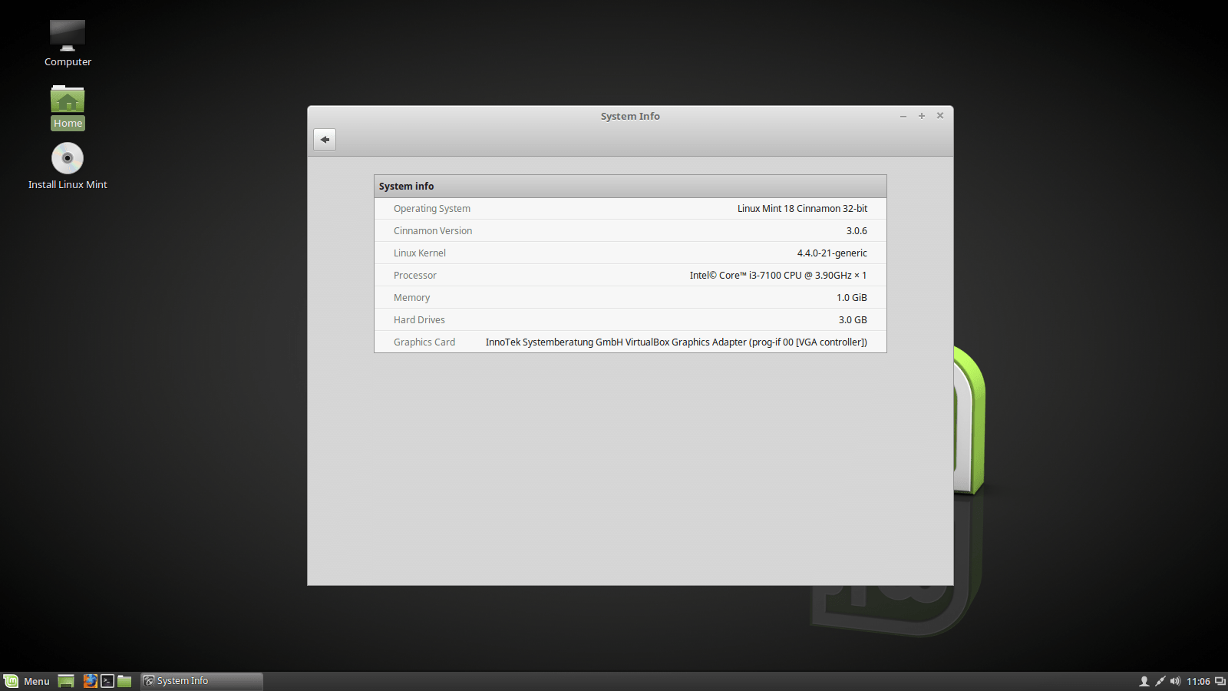Go back with the System Info arrow button
This screenshot has height=691, width=1228.
325,140
